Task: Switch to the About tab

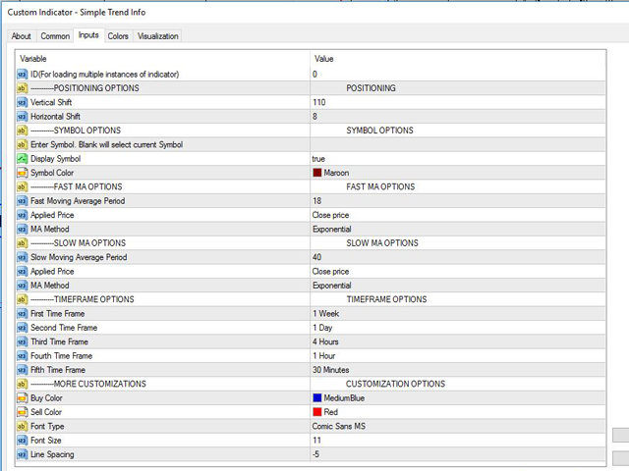Action: (x=22, y=36)
